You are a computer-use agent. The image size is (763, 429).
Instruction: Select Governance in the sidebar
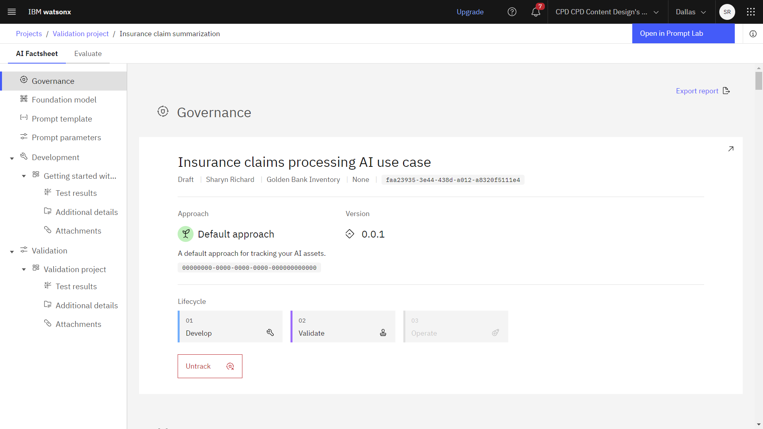(x=64, y=81)
